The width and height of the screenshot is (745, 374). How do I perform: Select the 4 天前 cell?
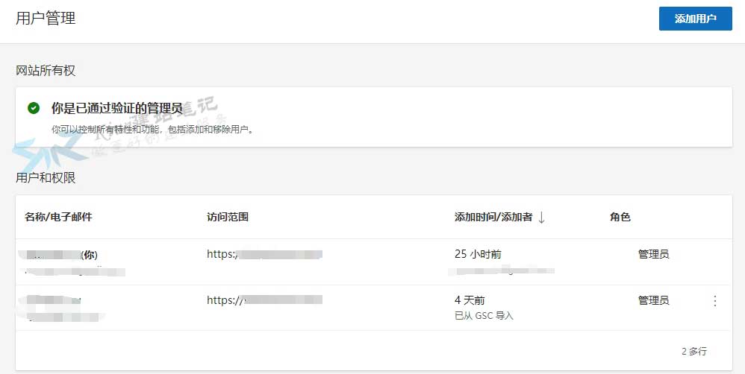point(470,300)
